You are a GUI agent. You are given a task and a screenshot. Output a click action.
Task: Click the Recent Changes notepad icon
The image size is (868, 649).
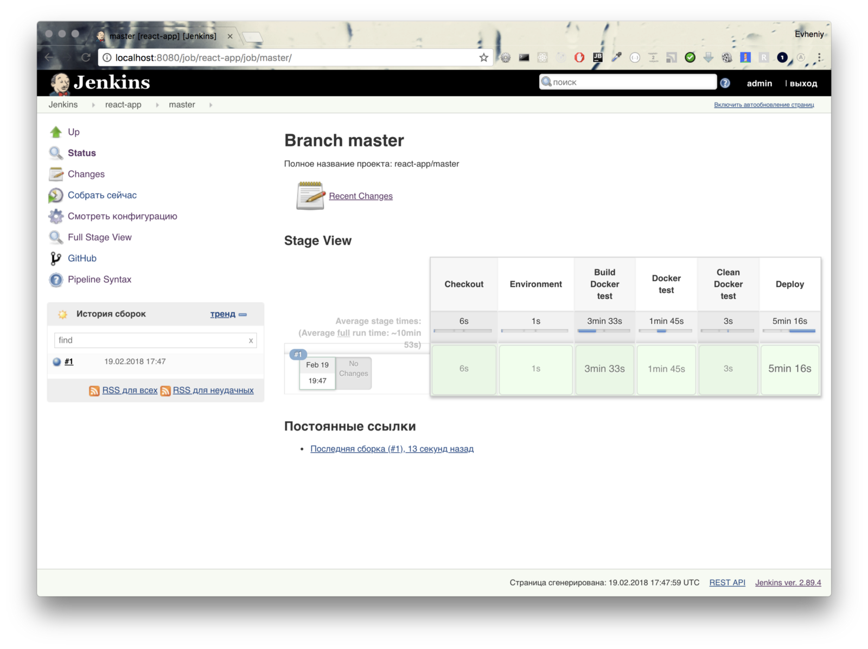click(x=311, y=196)
